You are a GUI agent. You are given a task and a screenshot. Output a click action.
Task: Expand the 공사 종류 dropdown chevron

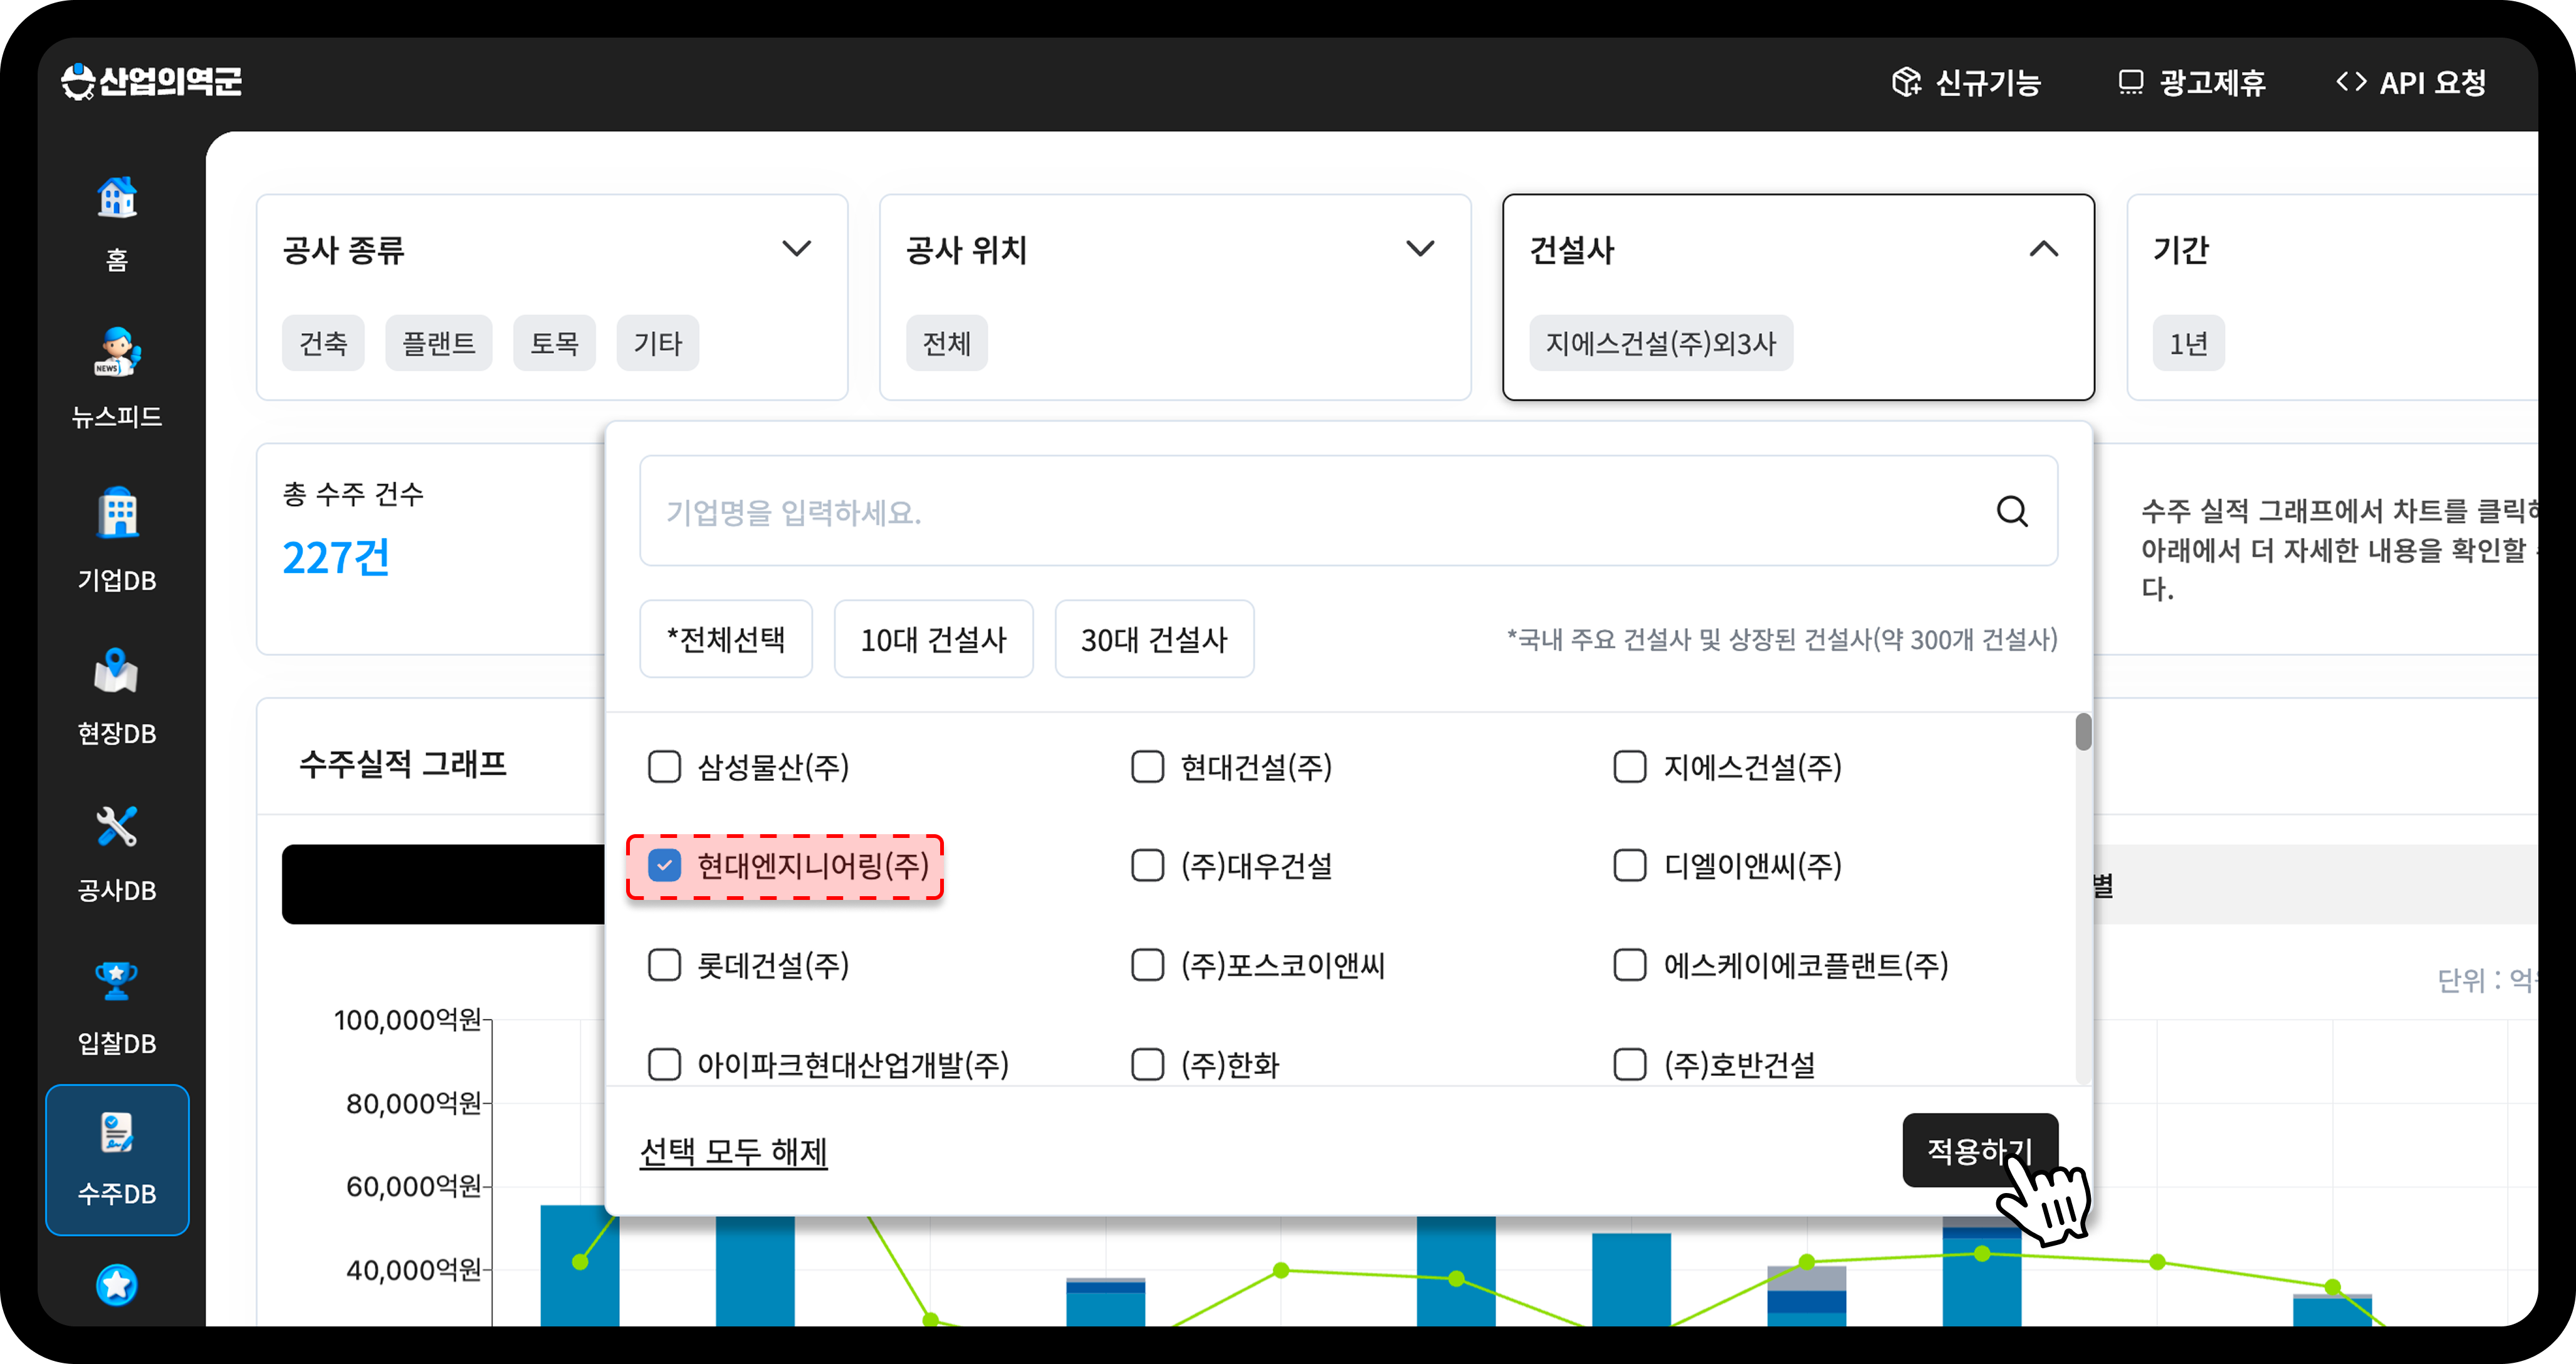(x=796, y=249)
